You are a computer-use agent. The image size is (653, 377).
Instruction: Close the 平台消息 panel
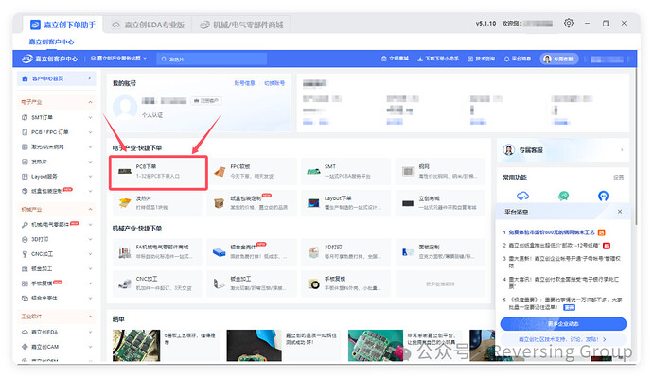pos(620,212)
